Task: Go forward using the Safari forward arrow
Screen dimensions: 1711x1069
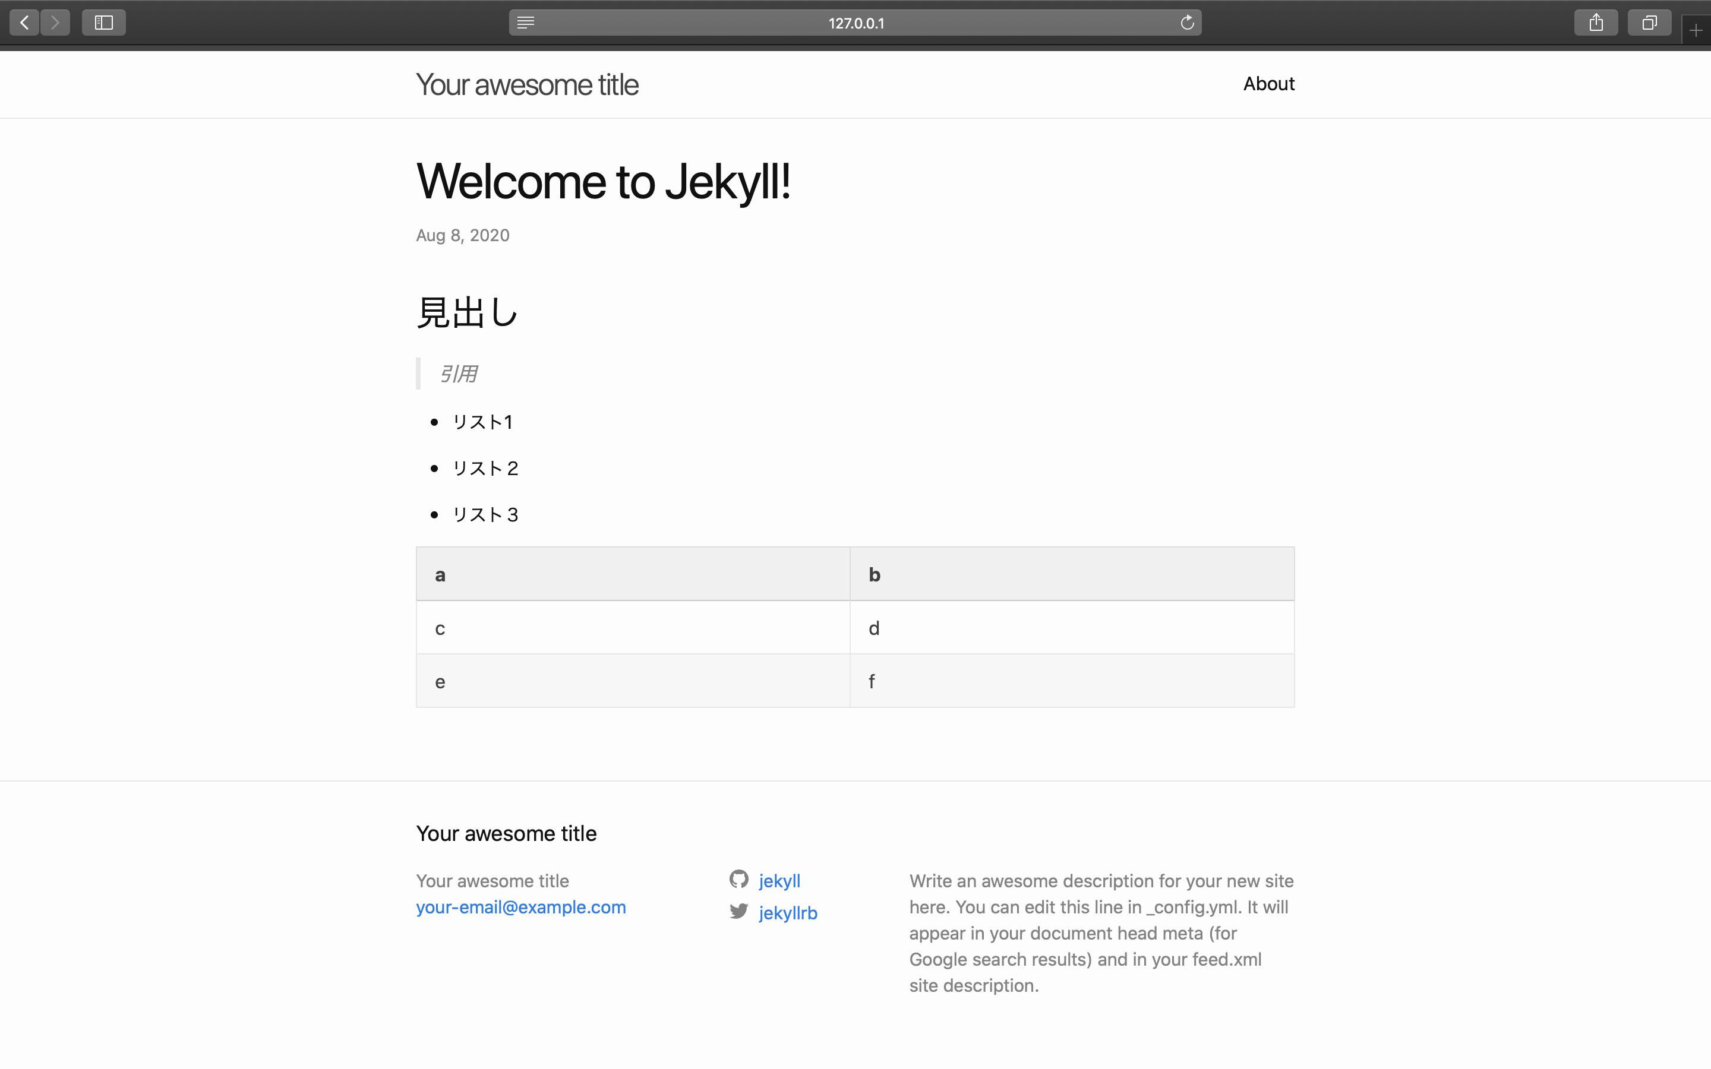Action: tap(55, 23)
